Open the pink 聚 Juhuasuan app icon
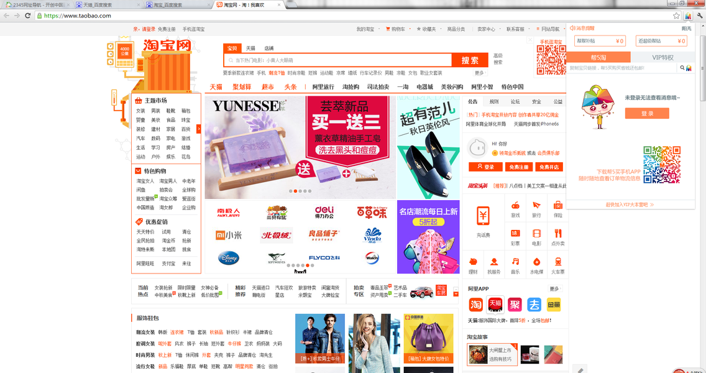The image size is (706, 373). click(x=515, y=305)
